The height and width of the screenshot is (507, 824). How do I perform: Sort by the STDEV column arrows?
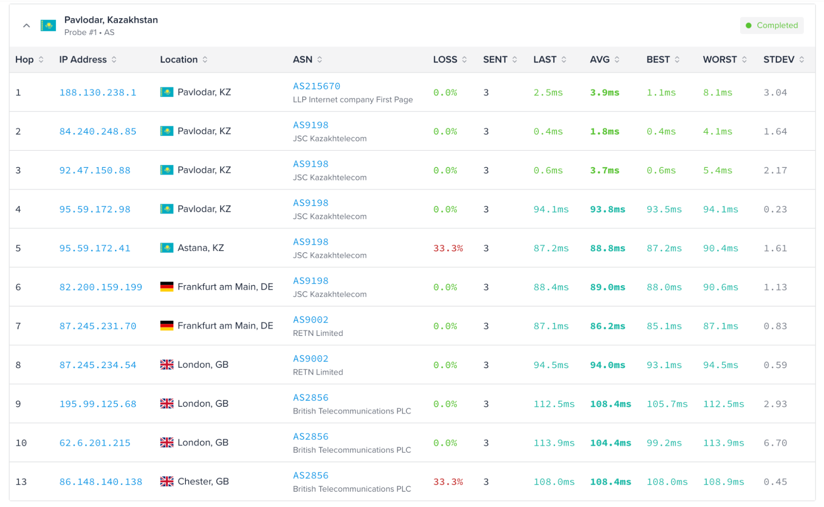coord(801,60)
